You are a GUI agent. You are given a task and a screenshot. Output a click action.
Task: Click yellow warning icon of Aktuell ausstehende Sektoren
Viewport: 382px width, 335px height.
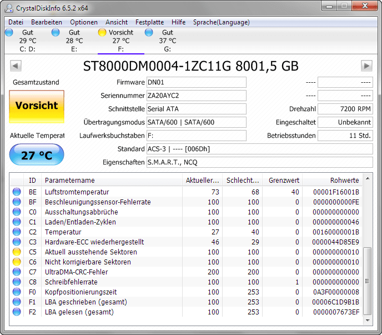tap(17, 252)
